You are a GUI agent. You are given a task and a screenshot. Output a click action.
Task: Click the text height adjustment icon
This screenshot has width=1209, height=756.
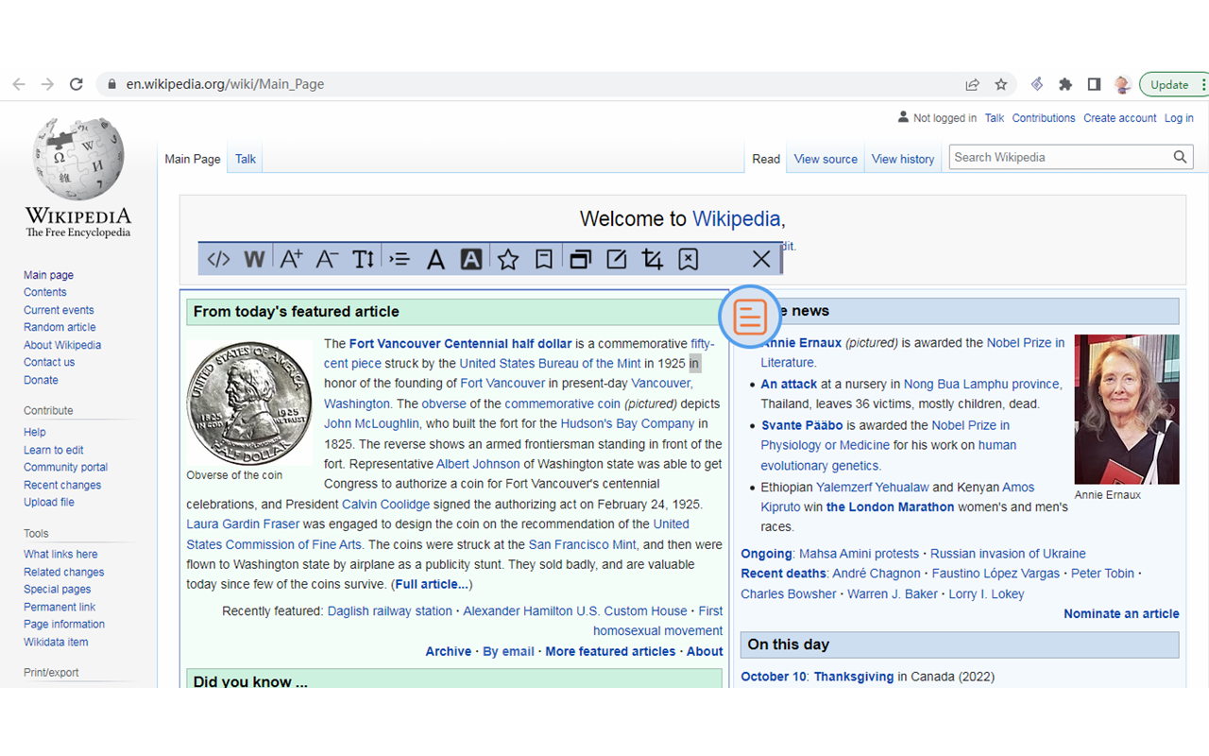[x=364, y=259]
